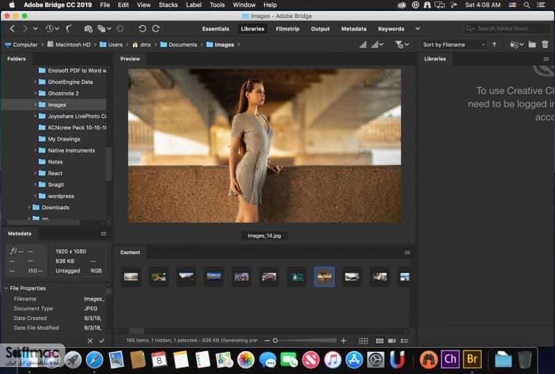Open Character Animator from the dock
Image resolution: width=555 pixels, height=374 pixels.
[450, 359]
